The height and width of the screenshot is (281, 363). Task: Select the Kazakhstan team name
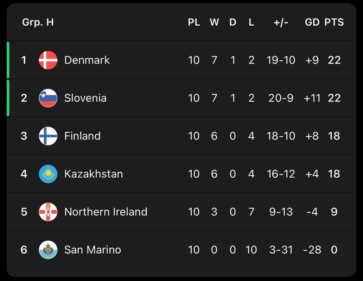tap(94, 174)
